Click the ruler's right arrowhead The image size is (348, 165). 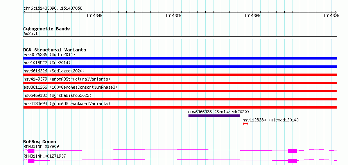pos(335,12)
